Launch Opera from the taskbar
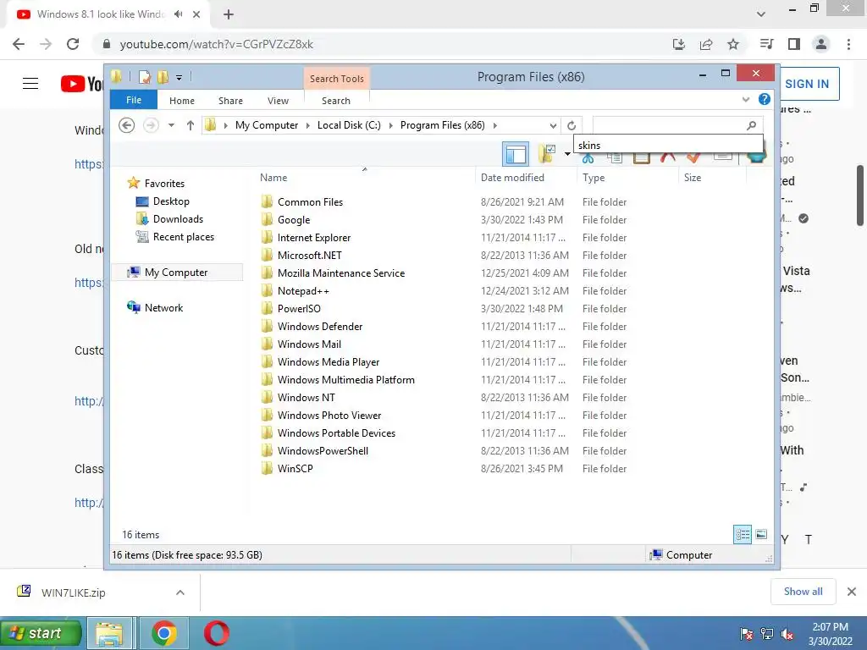 pyautogui.click(x=216, y=633)
